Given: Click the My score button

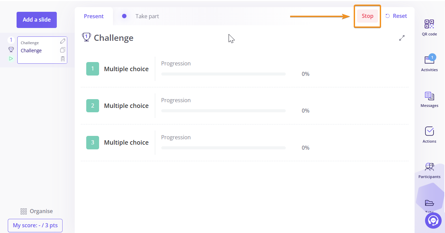Looking at the screenshot, I should point(35,226).
